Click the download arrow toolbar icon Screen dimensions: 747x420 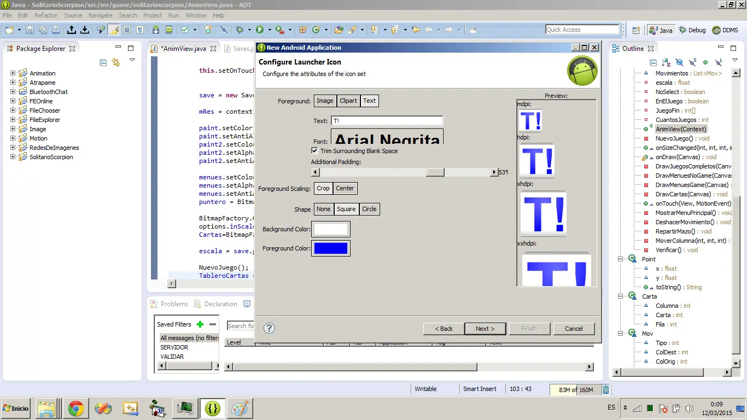pos(85,30)
